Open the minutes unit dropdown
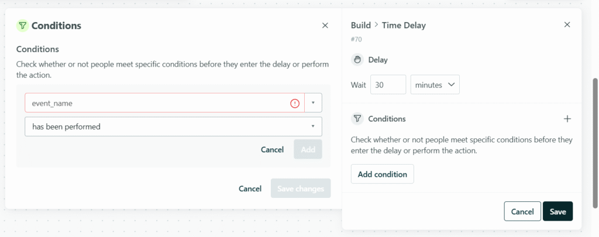599x237 pixels. [x=435, y=85]
